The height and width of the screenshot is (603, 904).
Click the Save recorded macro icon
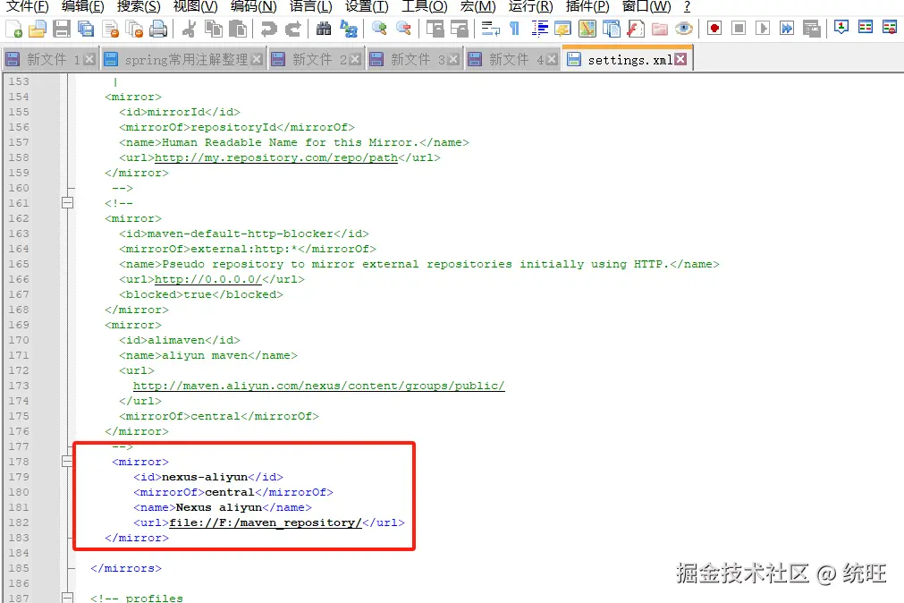(811, 29)
